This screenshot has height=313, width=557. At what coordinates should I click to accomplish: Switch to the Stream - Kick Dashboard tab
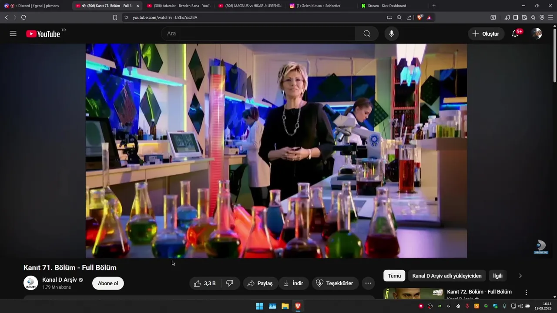click(x=393, y=6)
